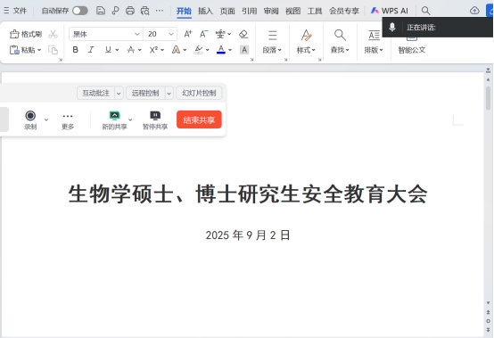Click the phonetic guide 变 icon
The height and width of the screenshot is (338, 494).
click(x=220, y=34)
